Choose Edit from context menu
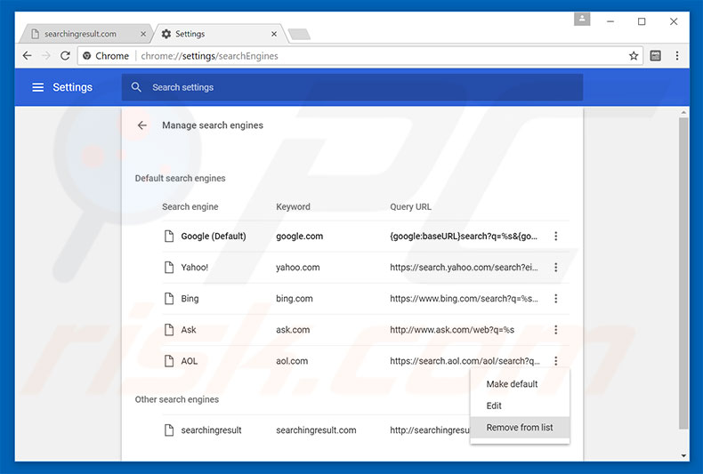This screenshot has width=703, height=474. pyautogui.click(x=520, y=406)
